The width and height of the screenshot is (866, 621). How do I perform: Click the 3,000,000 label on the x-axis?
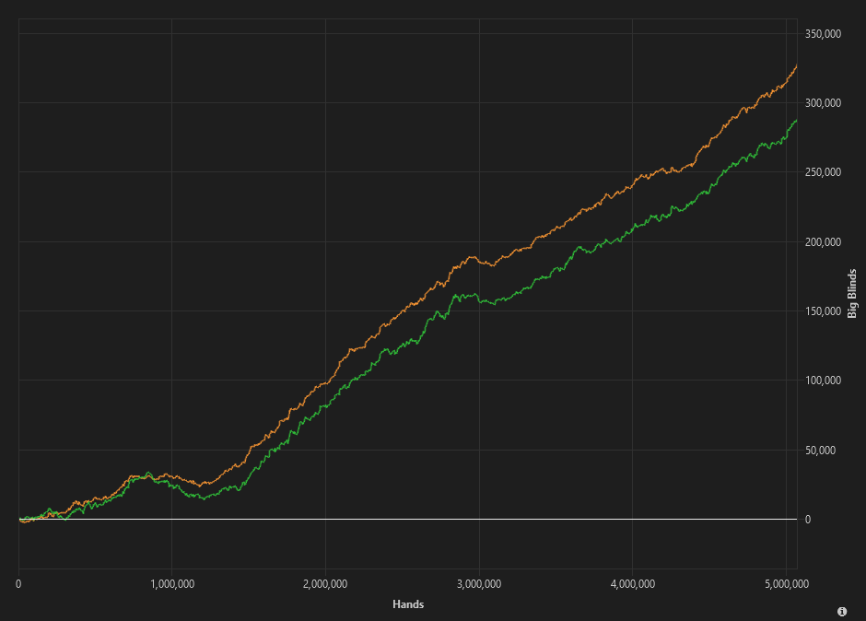(479, 583)
